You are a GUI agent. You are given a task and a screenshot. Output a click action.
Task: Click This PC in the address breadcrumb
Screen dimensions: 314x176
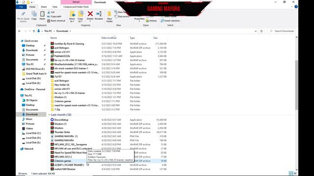[x=48, y=31]
